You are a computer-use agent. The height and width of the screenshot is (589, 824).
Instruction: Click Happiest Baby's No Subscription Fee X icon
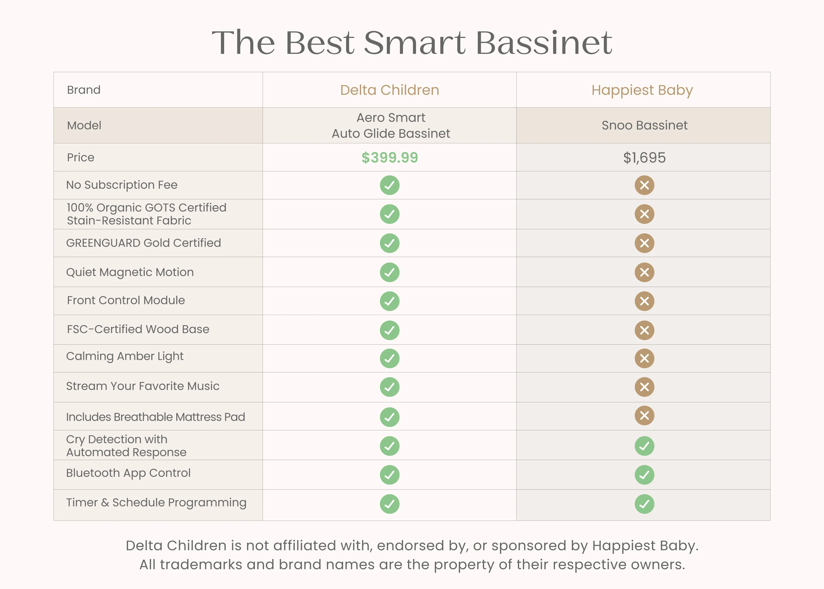(644, 185)
